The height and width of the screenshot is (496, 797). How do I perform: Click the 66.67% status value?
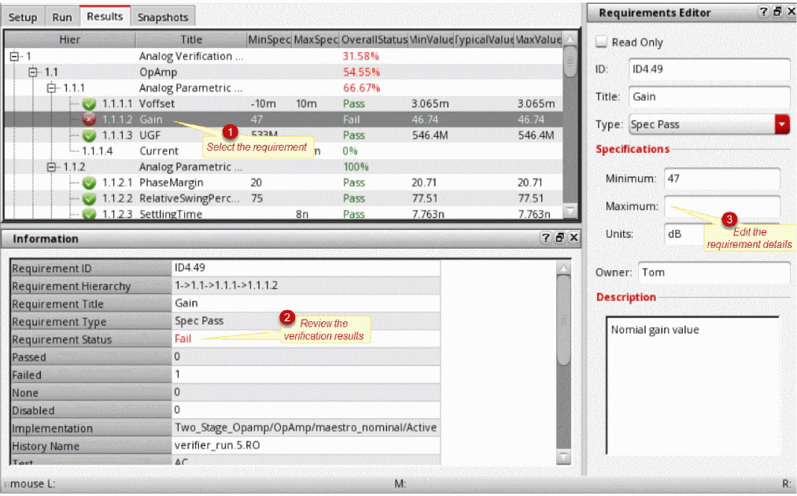pyautogui.click(x=361, y=88)
